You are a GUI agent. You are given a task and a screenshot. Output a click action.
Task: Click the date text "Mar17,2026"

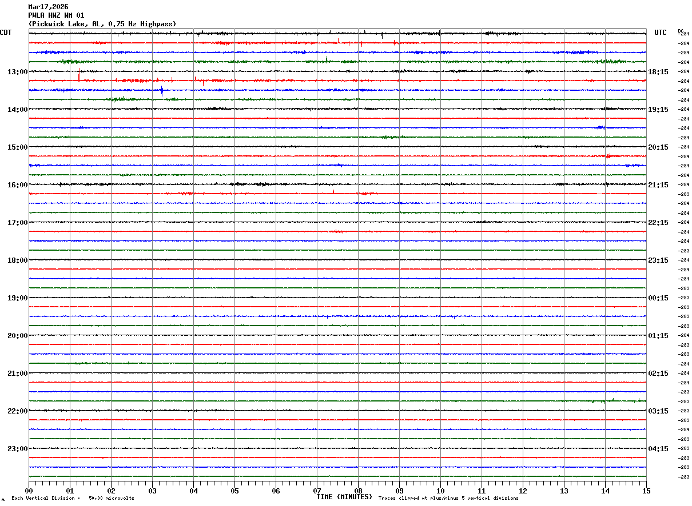(x=48, y=7)
